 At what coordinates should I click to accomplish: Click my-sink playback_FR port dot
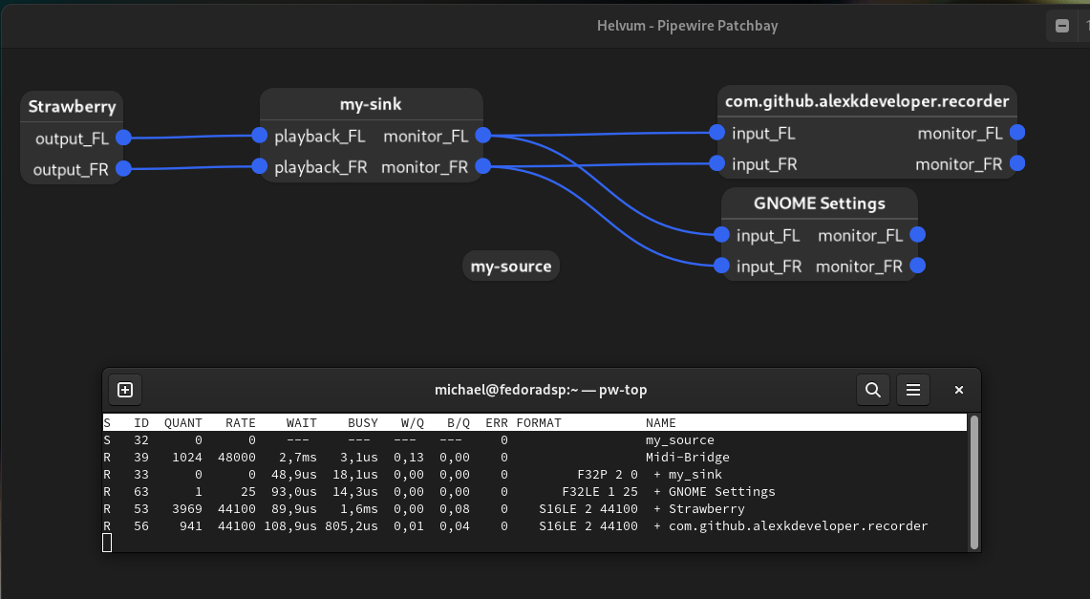pyautogui.click(x=259, y=166)
